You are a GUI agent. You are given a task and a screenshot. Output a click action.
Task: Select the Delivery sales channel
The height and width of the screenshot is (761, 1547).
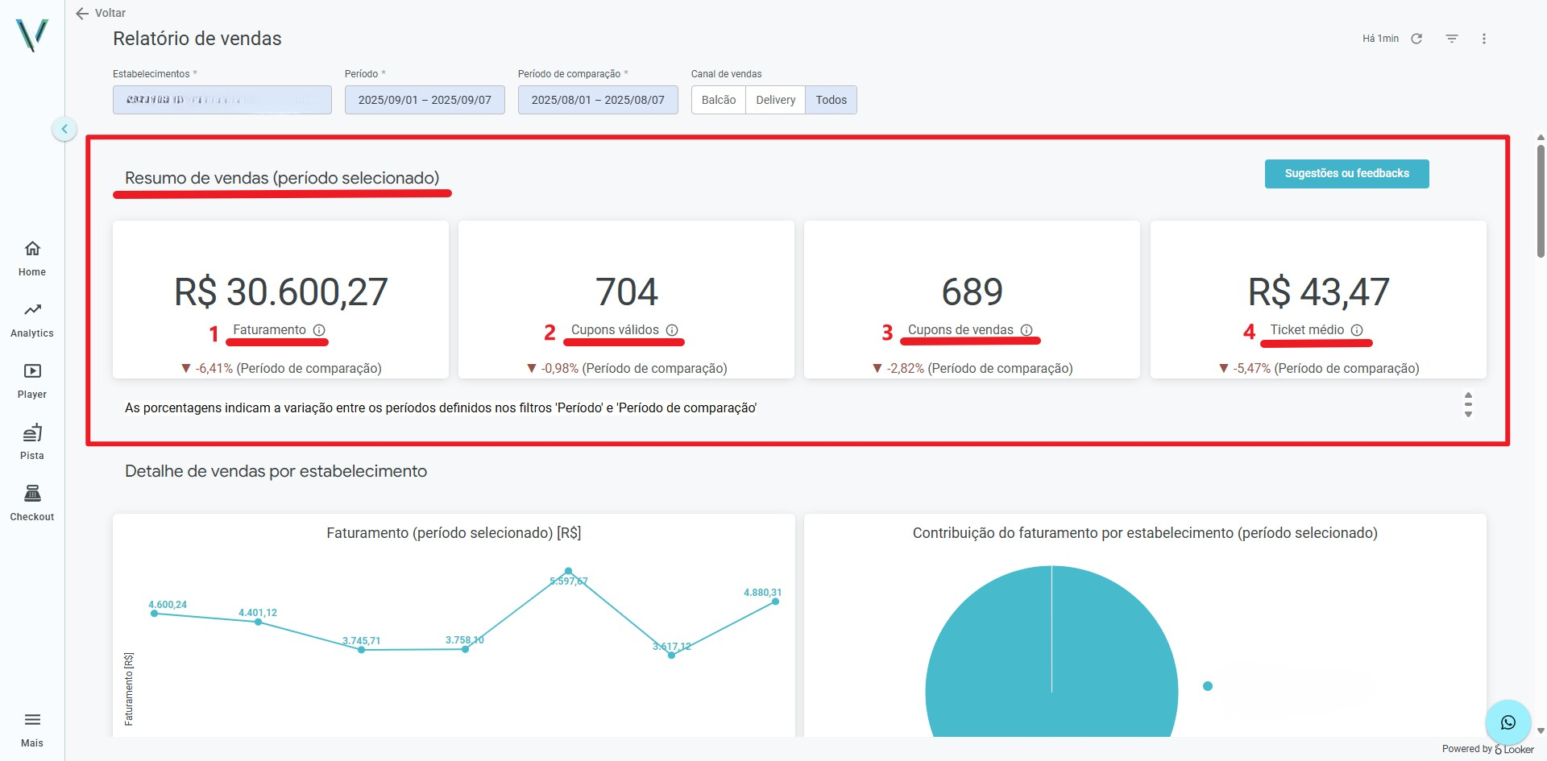(x=775, y=100)
